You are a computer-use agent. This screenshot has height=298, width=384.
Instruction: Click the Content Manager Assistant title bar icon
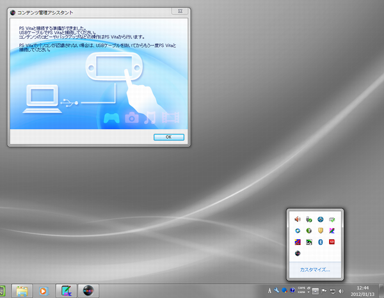tap(12, 11)
